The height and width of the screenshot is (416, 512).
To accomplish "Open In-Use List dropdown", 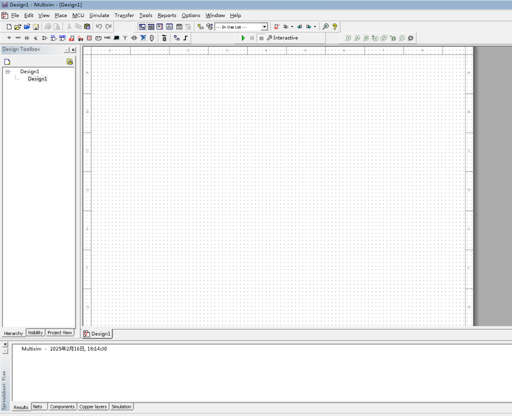I will [264, 27].
